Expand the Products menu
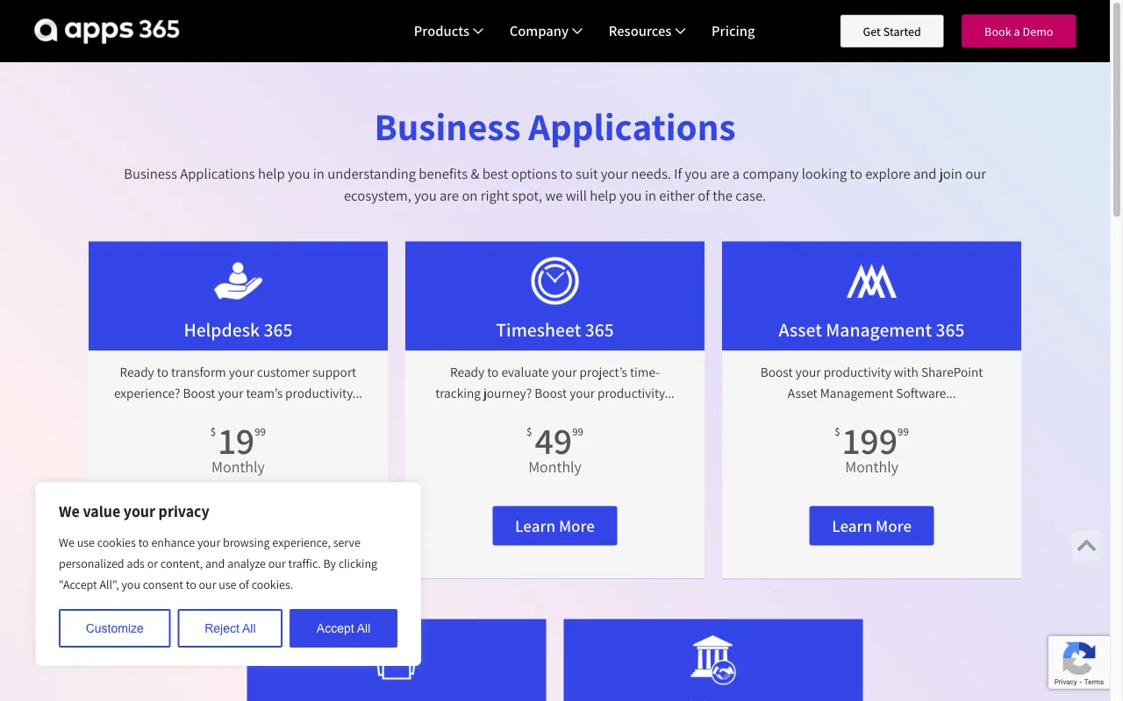Viewport: 1123px width, 701px height. click(x=448, y=32)
